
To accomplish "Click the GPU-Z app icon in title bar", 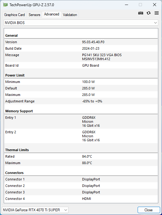I will pyautogui.click(x=6, y=5).
